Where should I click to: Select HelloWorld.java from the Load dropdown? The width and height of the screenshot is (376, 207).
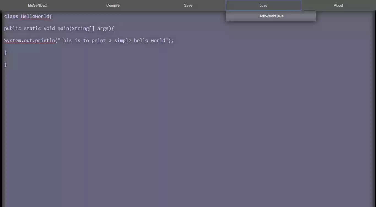coord(270,16)
